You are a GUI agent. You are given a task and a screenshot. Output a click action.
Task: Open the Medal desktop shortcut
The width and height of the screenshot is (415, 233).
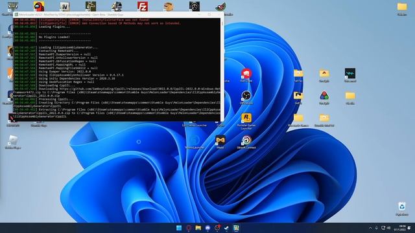(x=220, y=140)
